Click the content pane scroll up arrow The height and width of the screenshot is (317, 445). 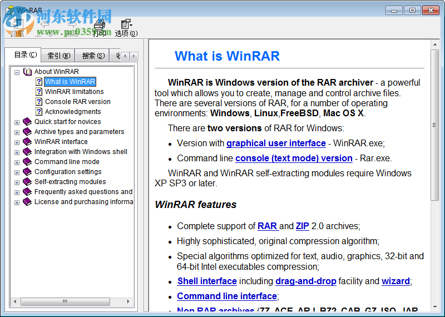click(434, 44)
